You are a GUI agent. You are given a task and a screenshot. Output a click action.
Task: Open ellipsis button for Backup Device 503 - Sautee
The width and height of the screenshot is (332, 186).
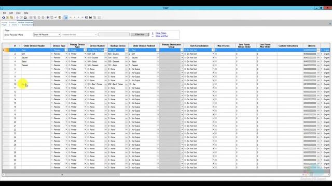click(127, 54)
